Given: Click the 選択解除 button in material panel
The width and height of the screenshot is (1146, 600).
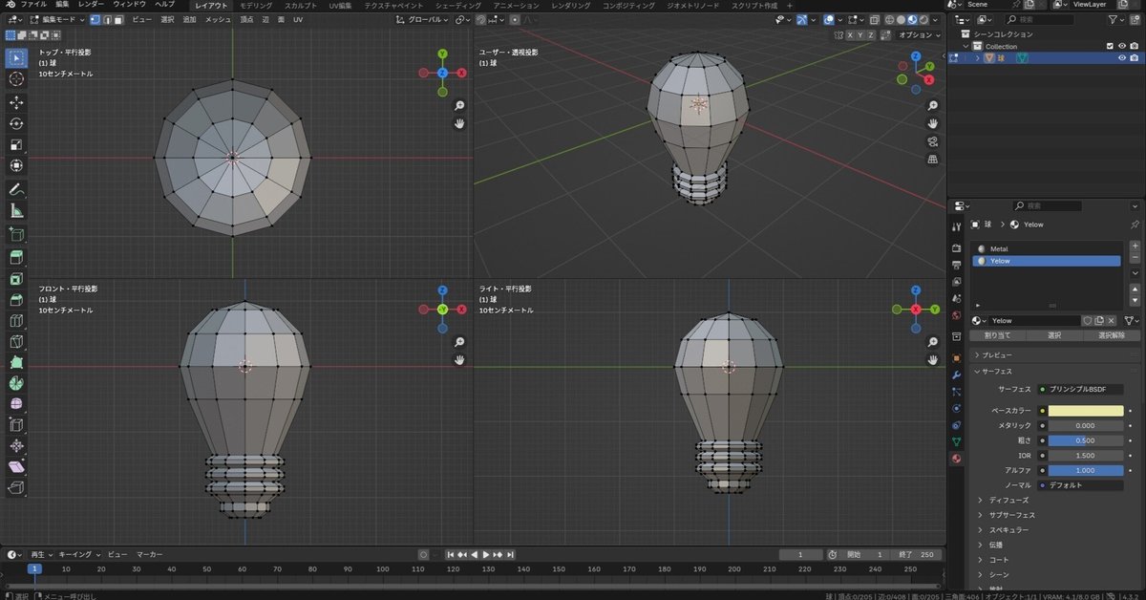Looking at the screenshot, I should [x=1111, y=335].
